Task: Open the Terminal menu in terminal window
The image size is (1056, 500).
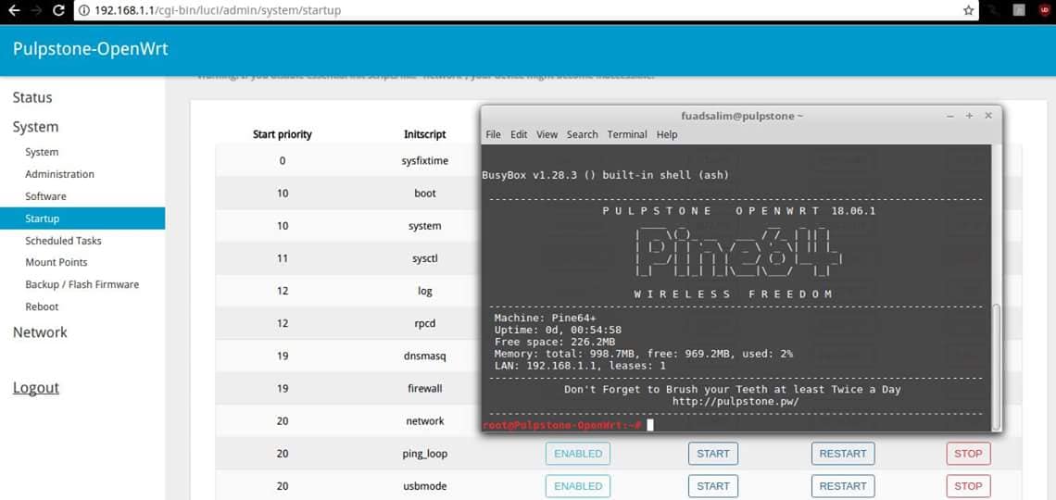Action: click(x=627, y=134)
